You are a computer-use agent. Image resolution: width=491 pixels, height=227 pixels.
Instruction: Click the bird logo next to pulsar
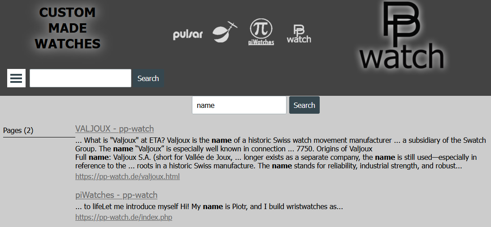(x=224, y=32)
